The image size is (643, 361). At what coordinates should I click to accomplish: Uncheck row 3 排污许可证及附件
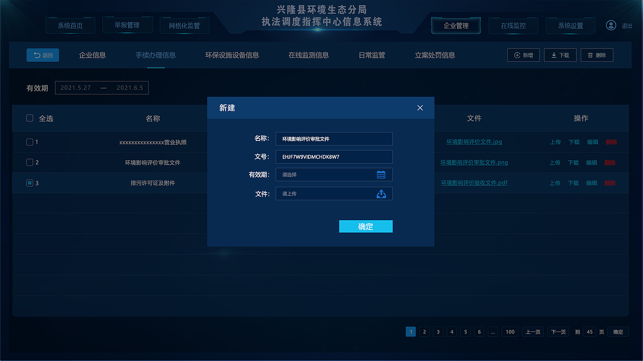click(x=30, y=183)
